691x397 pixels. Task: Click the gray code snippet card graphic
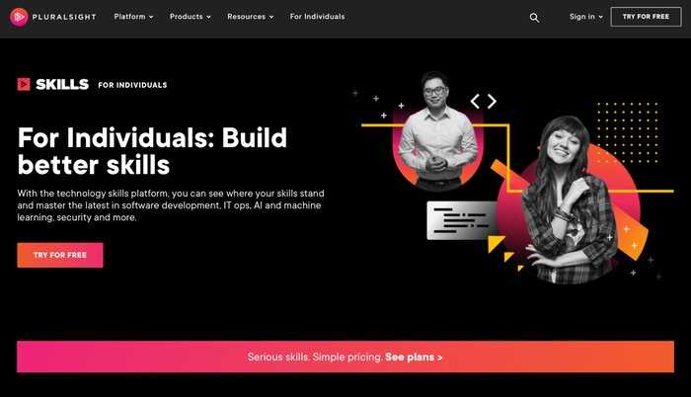point(462,220)
